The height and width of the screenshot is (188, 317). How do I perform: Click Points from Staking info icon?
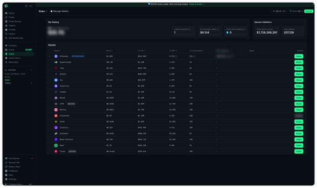coord(244,29)
